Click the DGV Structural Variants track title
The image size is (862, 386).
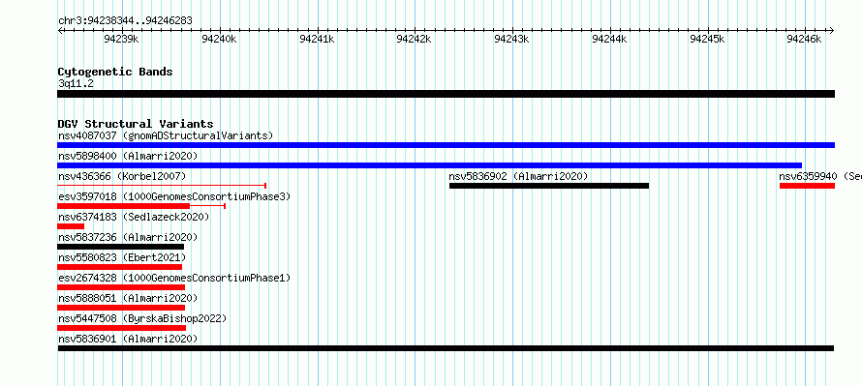point(136,124)
